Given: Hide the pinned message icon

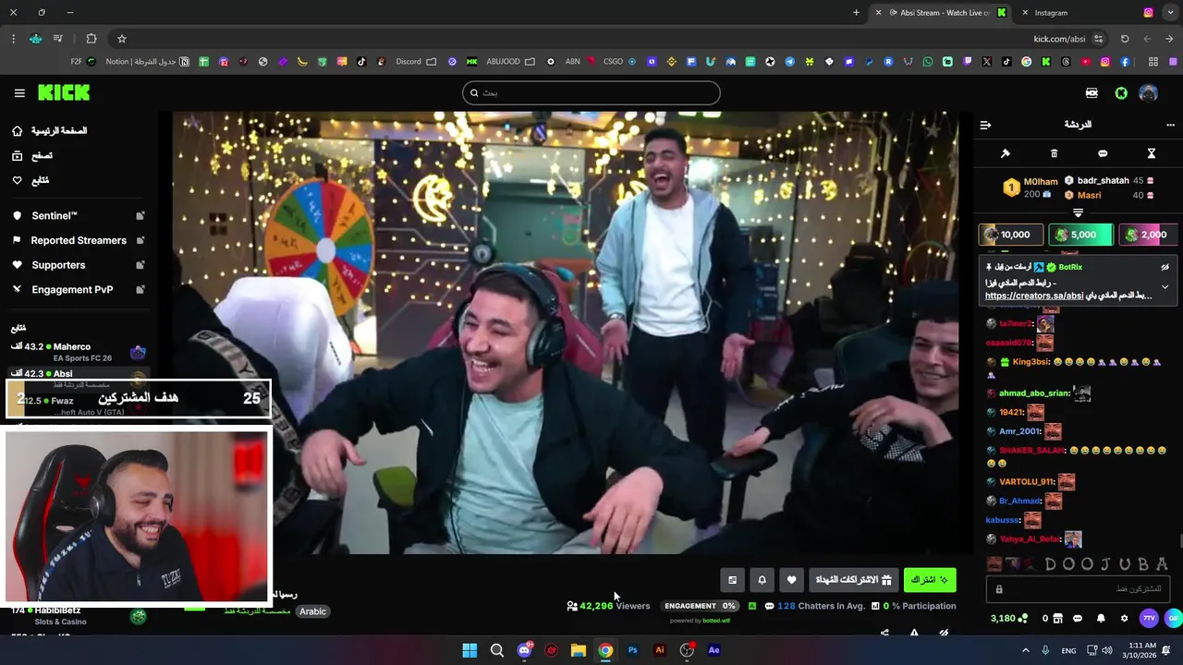Looking at the screenshot, I should click(1165, 267).
